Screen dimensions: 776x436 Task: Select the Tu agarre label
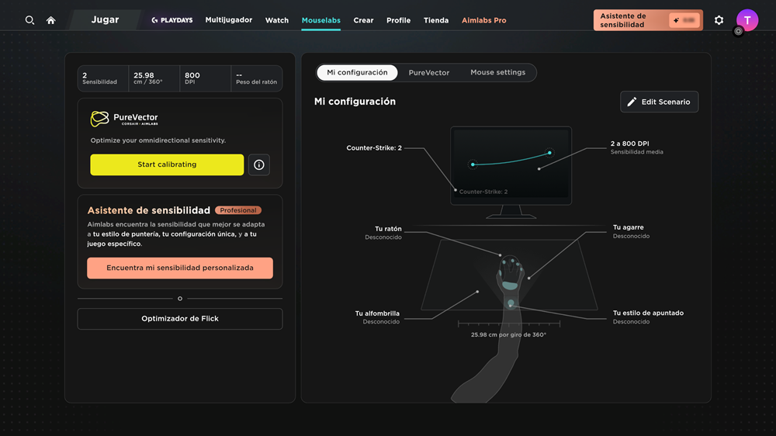coord(631,232)
